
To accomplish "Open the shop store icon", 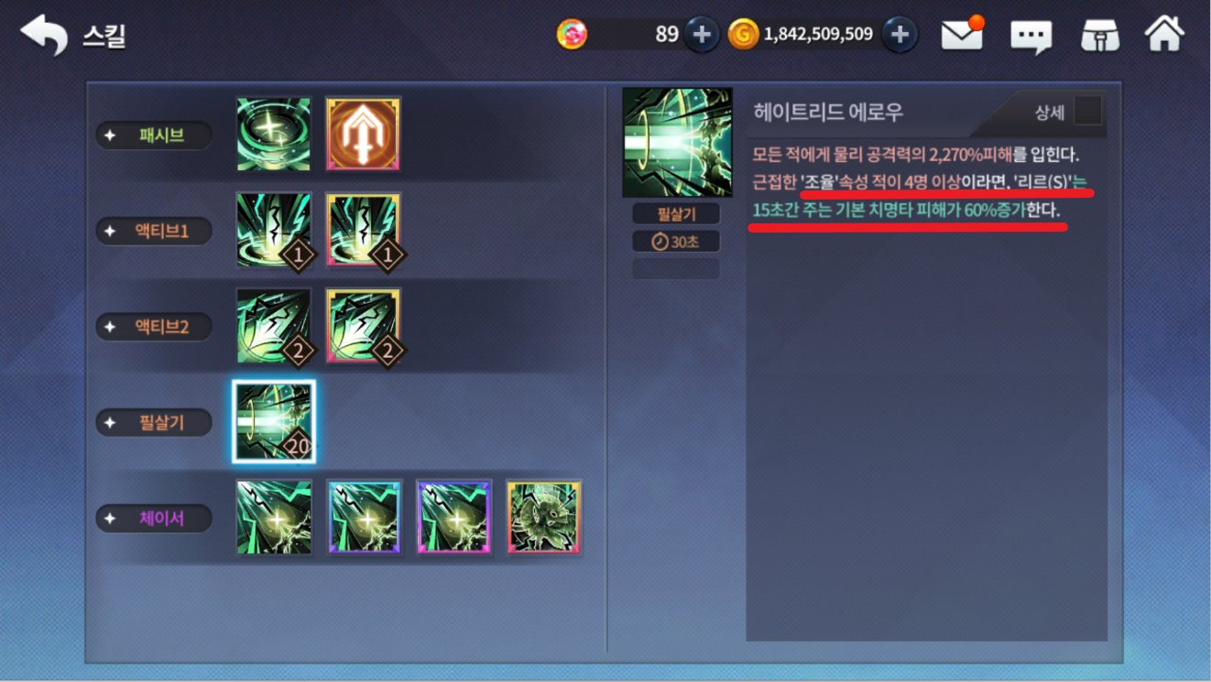I will click(x=1098, y=36).
